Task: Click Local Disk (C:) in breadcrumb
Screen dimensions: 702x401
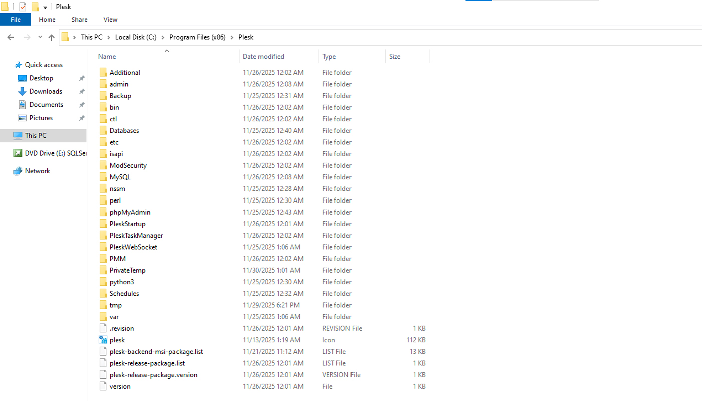Action: 136,37
